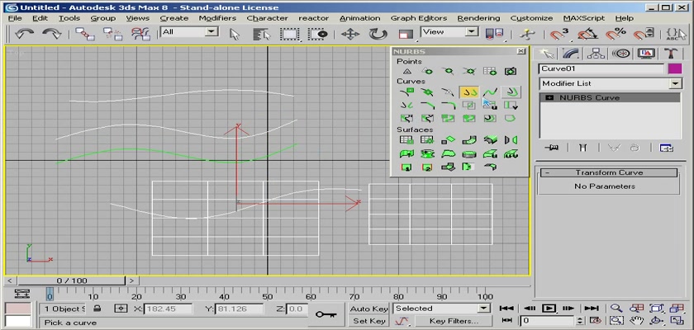Choose the Create Offset Curve icon

pyautogui.click(x=511, y=92)
